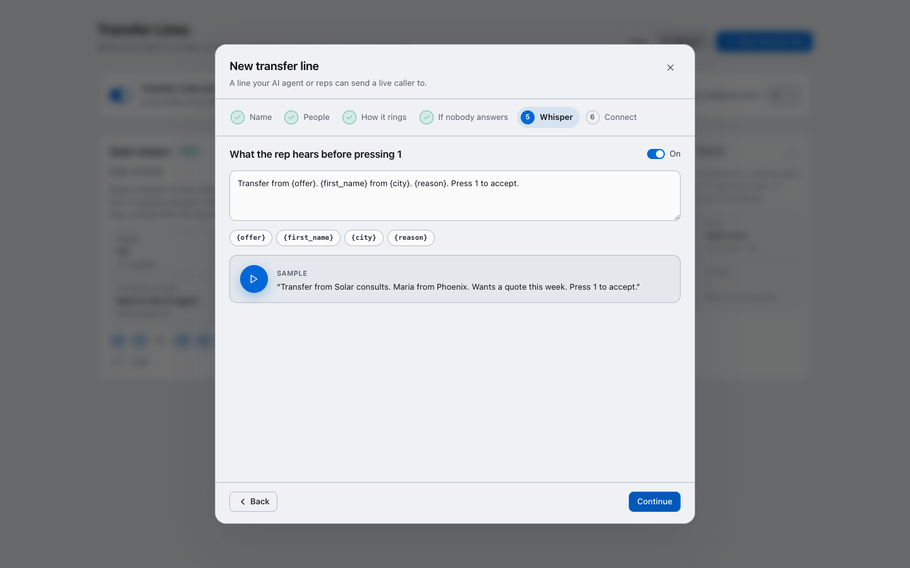Click the step 5 Whisper number badge
This screenshot has height=568, width=910.
pos(528,117)
